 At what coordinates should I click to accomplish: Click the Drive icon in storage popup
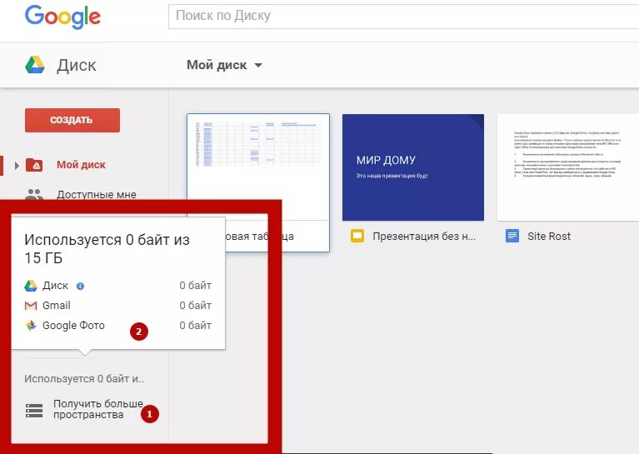tap(31, 286)
